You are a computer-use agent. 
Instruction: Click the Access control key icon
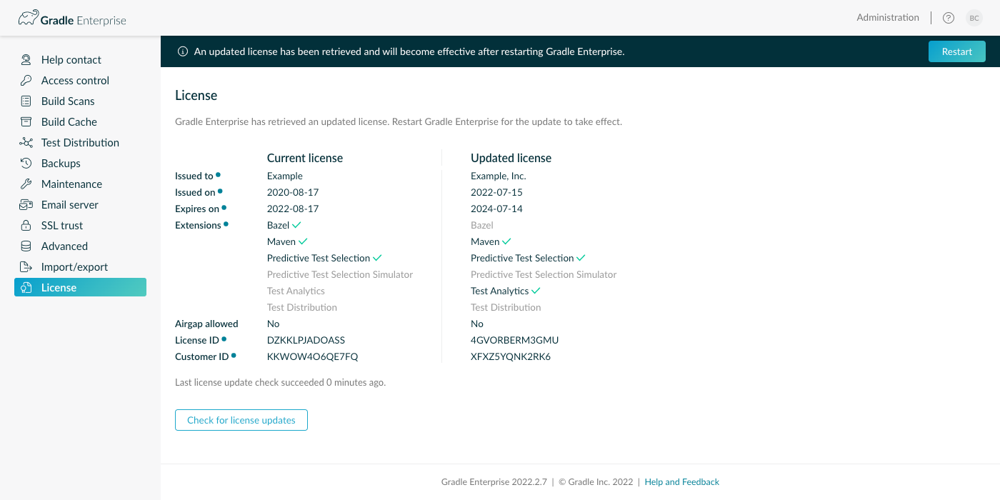click(x=26, y=81)
